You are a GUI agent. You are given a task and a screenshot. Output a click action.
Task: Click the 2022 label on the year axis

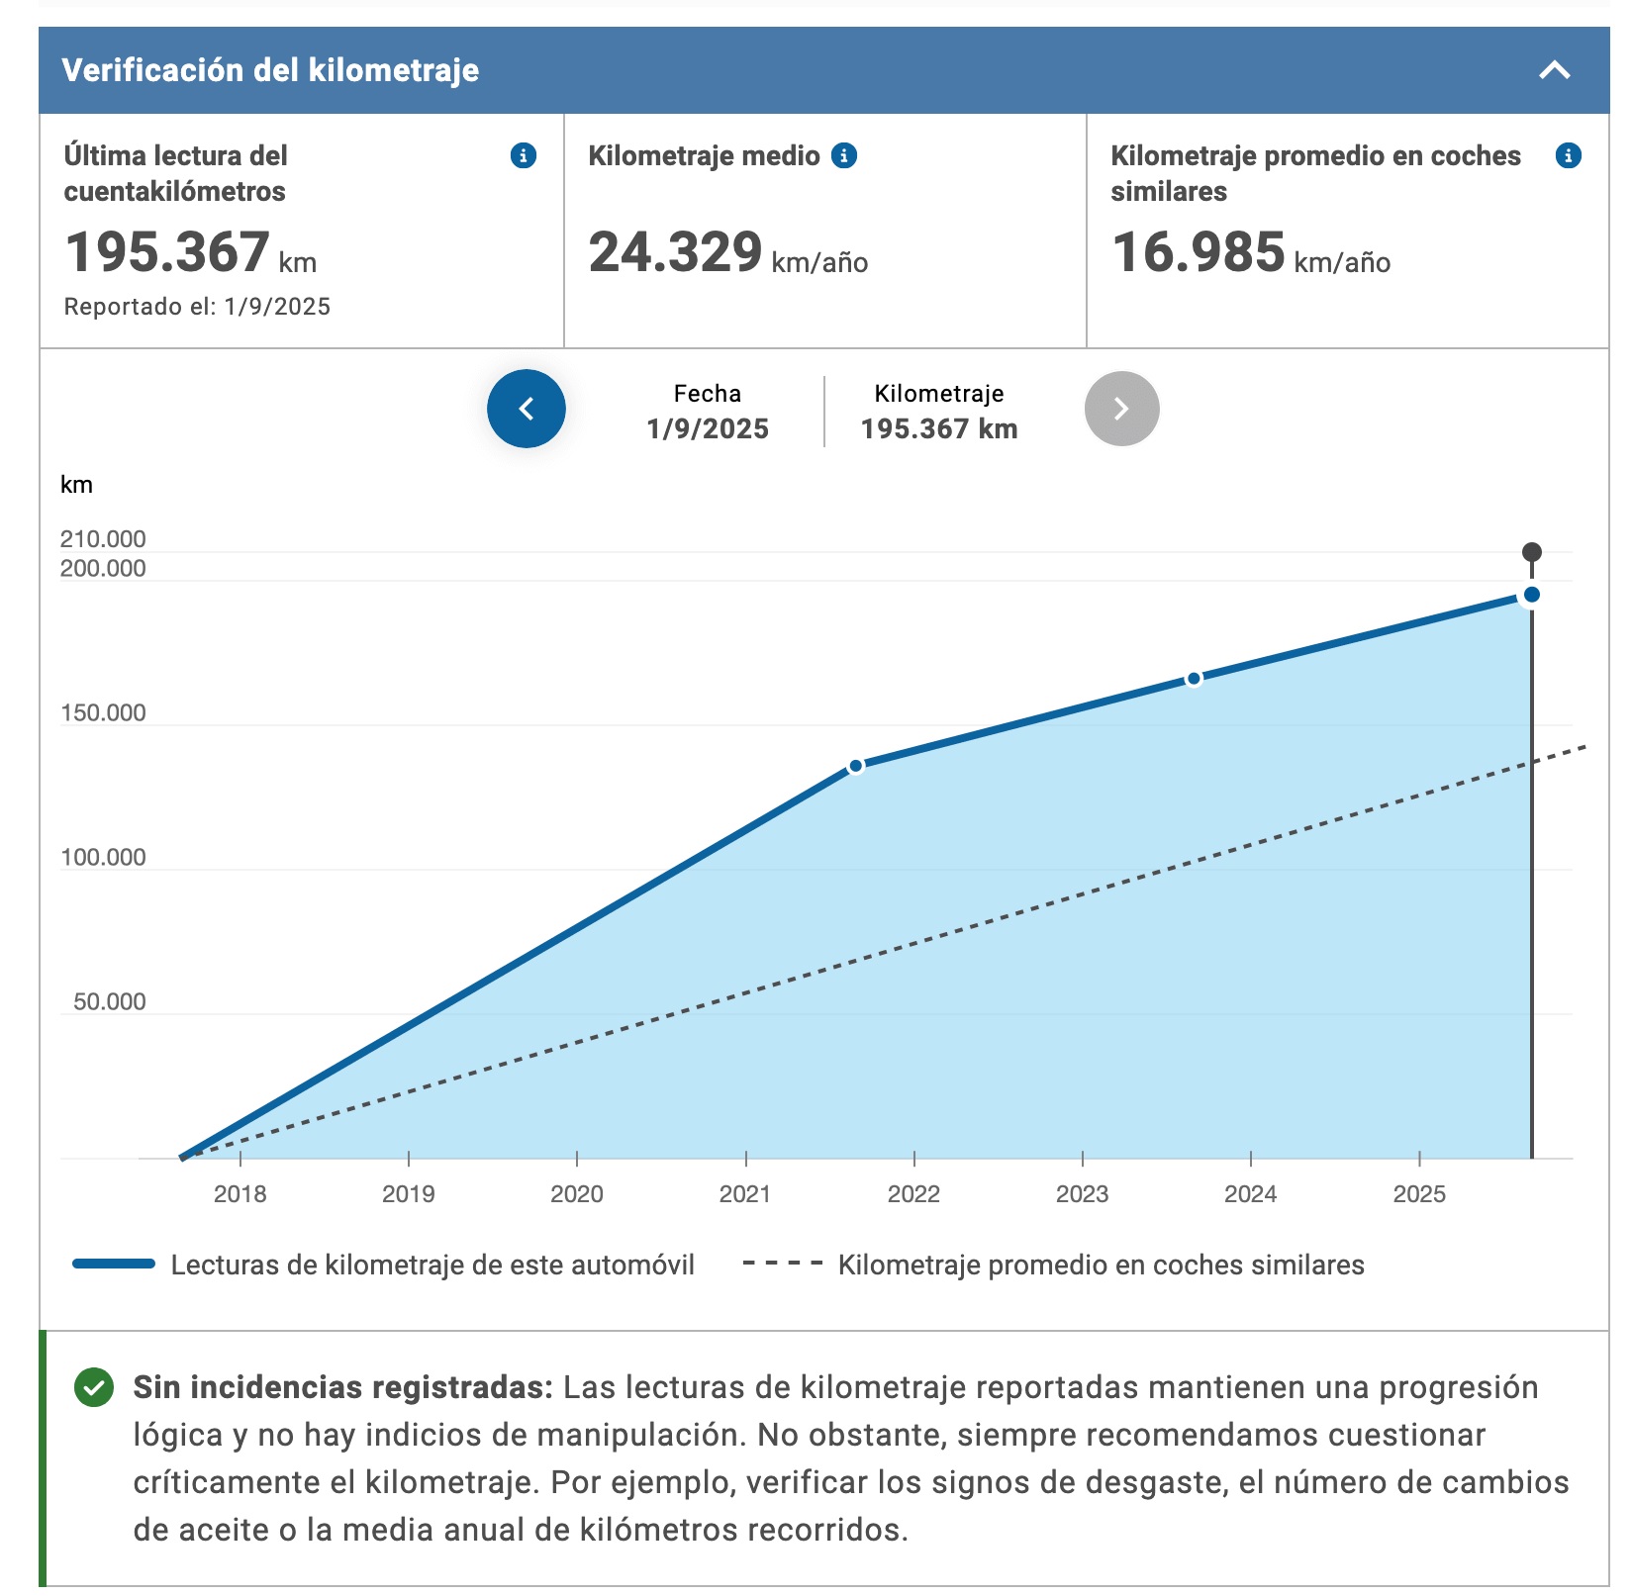[913, 1194]
